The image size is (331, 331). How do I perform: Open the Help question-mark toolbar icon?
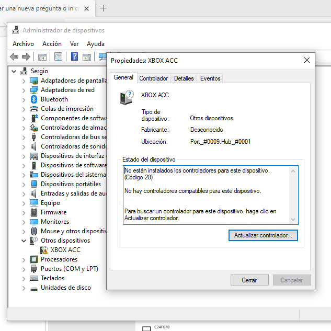tap(74, 56)
